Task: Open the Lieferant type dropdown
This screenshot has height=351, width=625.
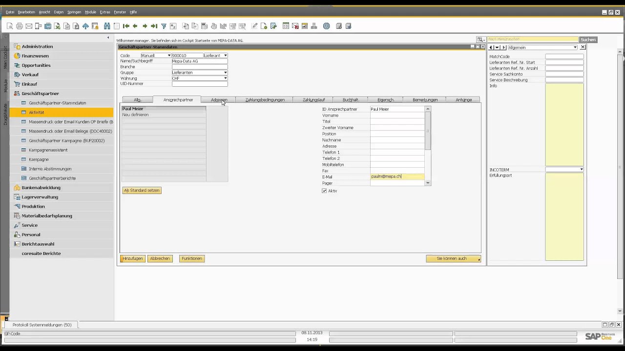Action: click(225, 56)
